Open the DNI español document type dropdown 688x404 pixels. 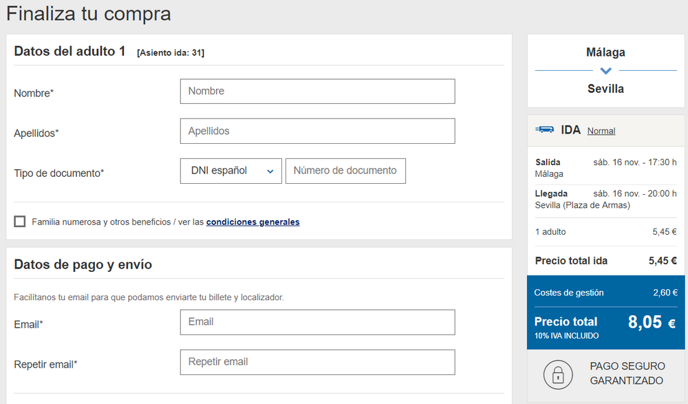tap(231, 171)
